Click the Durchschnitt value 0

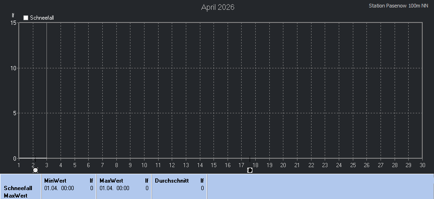pyautogui.click(x=202, y=188)
